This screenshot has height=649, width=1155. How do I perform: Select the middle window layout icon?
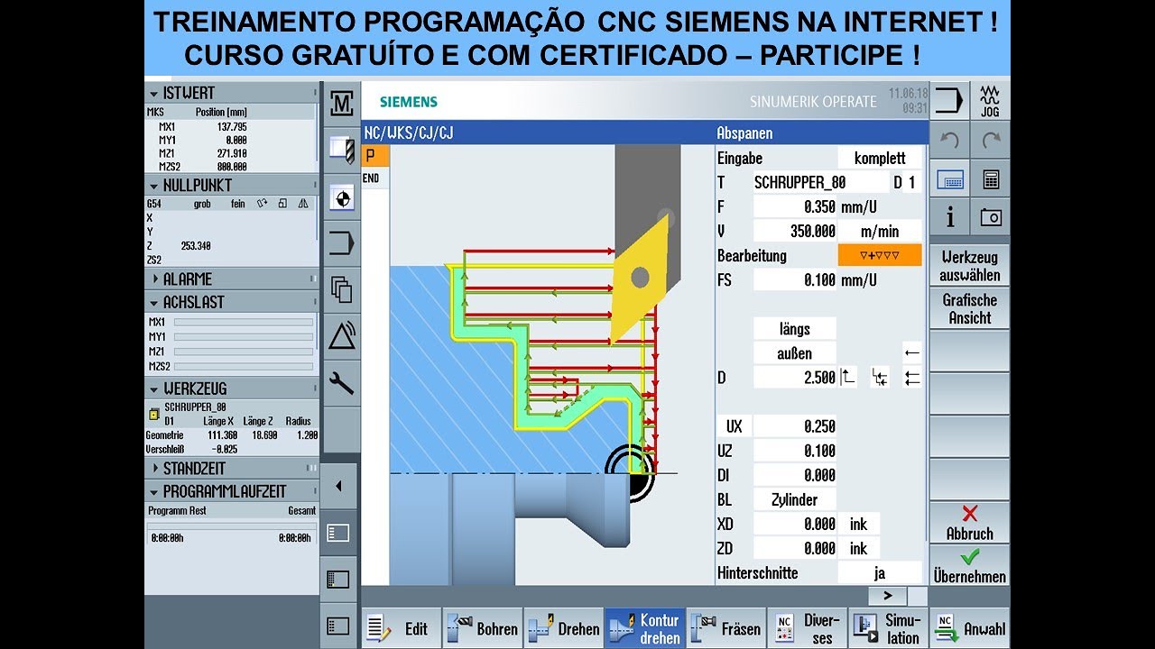pyautogui.click(x=338, y=579)
